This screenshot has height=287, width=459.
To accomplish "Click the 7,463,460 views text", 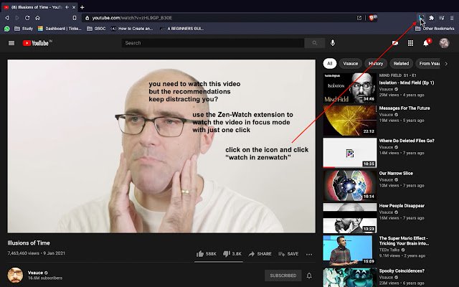I will (23, 253).
